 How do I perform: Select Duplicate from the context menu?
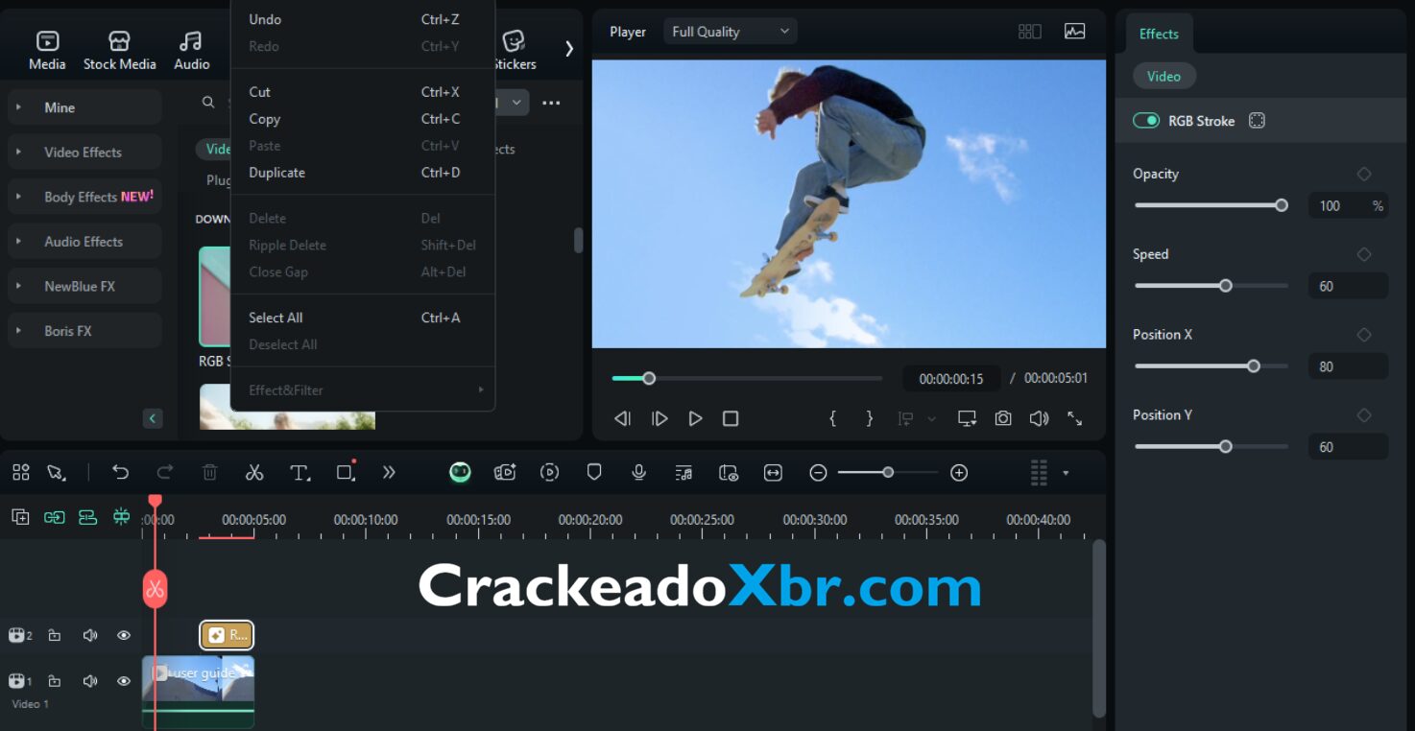276,173
